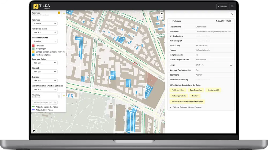Open the Parklinien Editor link

pyautogui.click(x=178, y=90)
